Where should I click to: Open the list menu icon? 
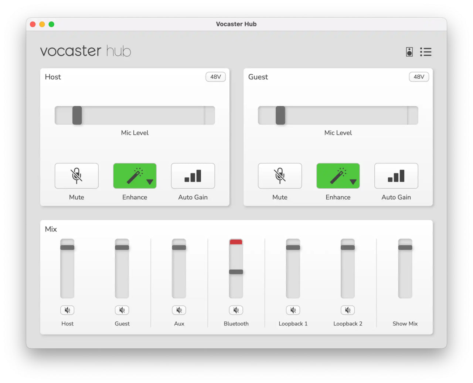click(426, 52)
